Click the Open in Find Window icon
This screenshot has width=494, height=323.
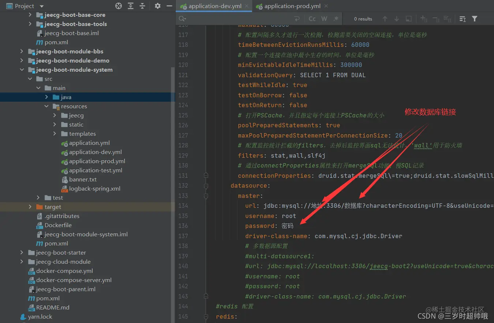click(409, 19)
